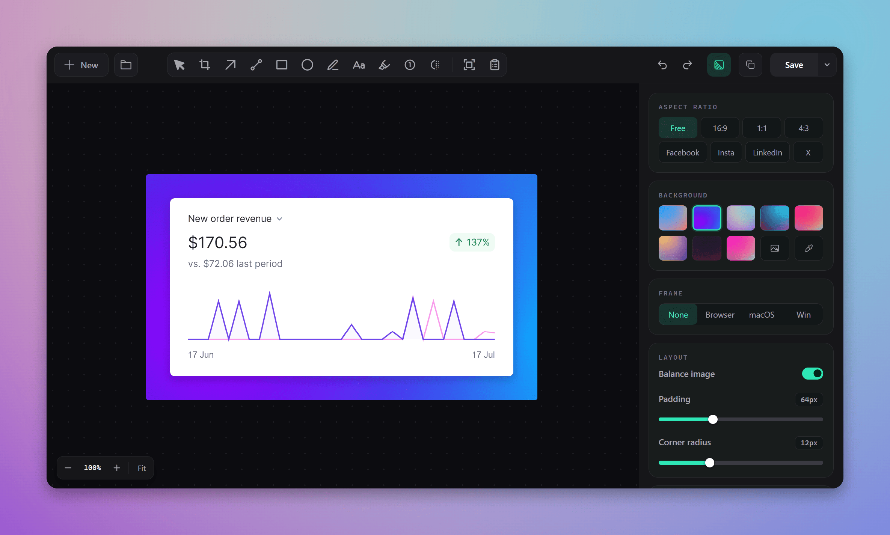Screen dimensions: 890x535
Task: Copy image to clipboard
Action: (750, 65)
